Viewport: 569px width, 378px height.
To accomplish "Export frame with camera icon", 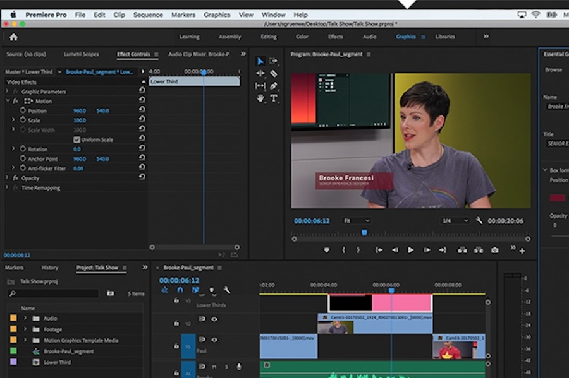I will coord(494,250).
